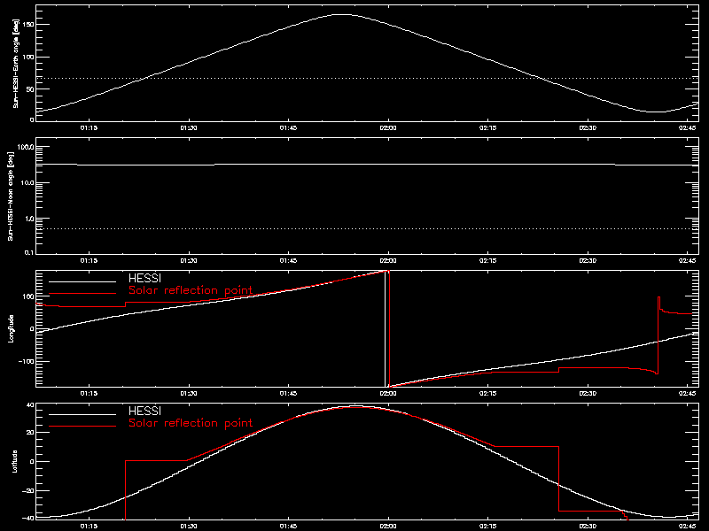The height and width of the screenshot is (531, 709).
Task: Click the 100.0 tick on Sun-HESSI-Moon axis
Action: [26, 147]
